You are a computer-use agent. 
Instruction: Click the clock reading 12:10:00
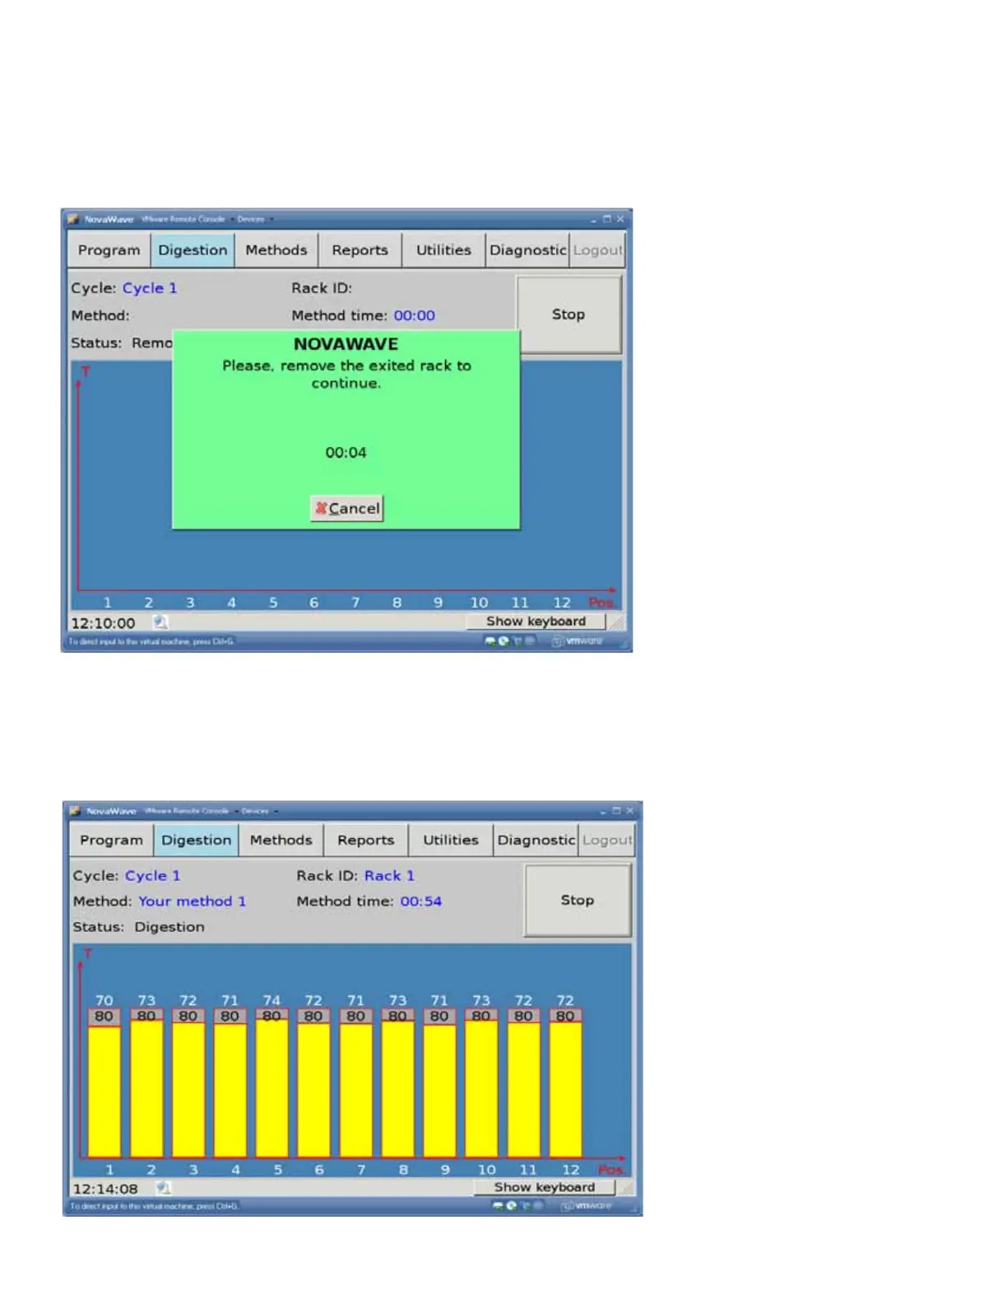pos(103,623)
